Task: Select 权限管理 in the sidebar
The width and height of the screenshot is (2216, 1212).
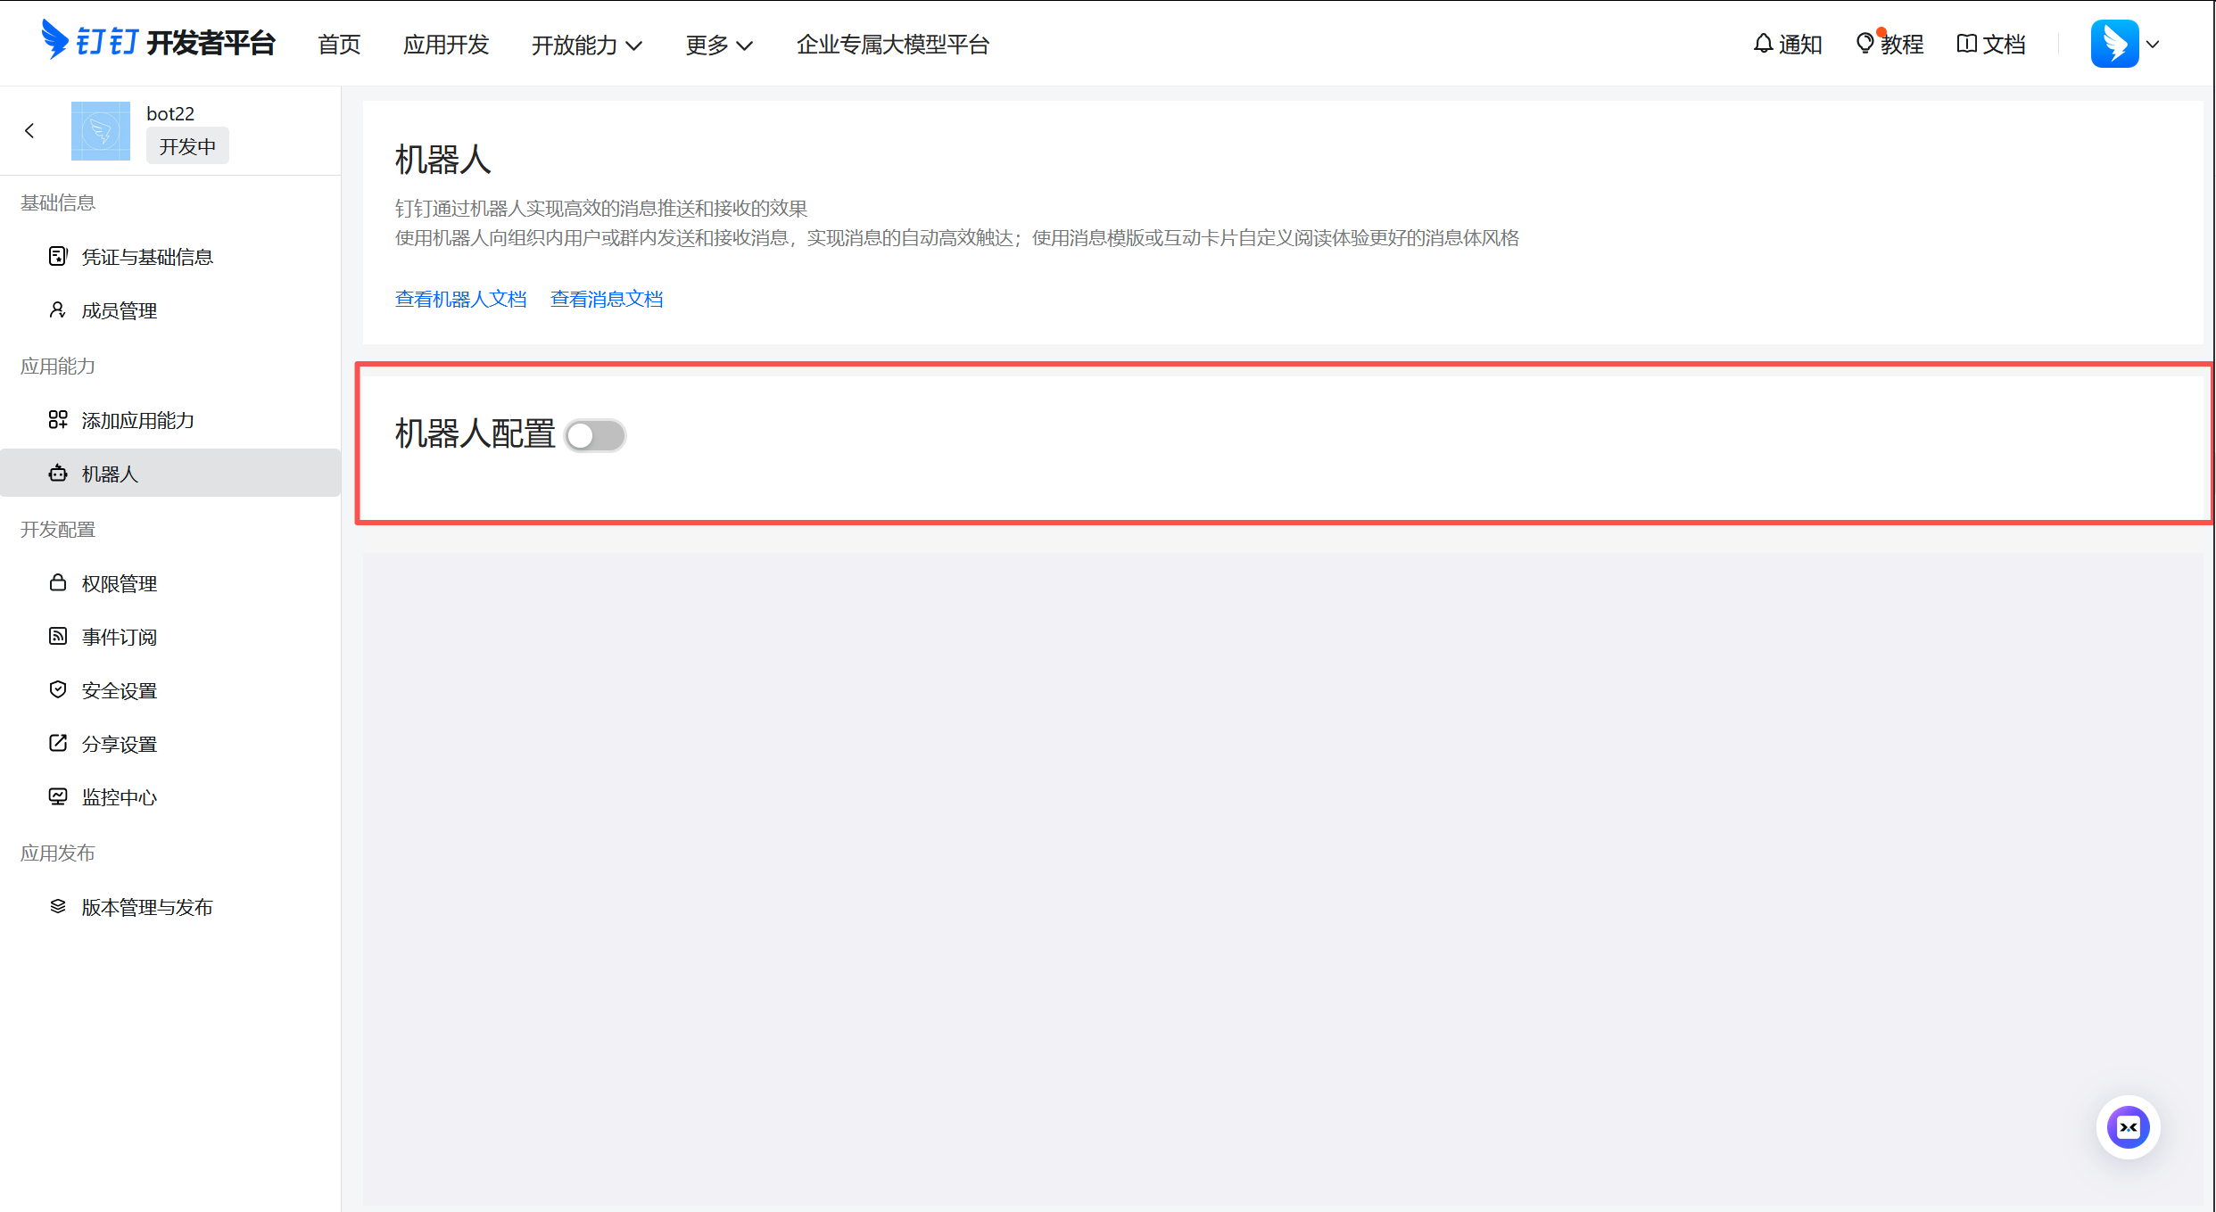Action: 120,583
